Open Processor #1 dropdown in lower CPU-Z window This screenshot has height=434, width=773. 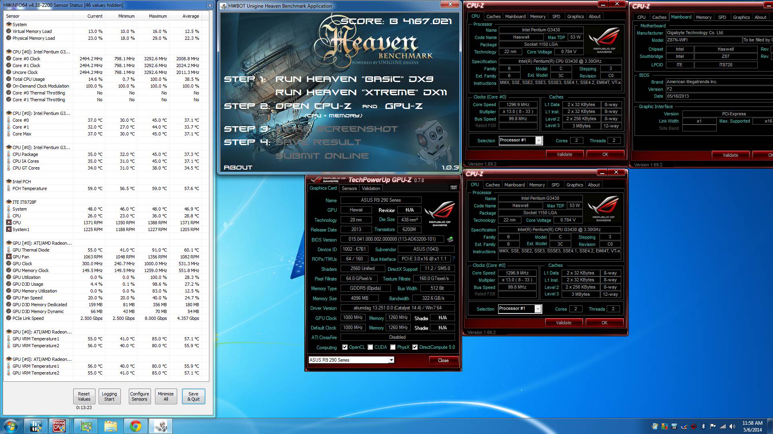537,309
